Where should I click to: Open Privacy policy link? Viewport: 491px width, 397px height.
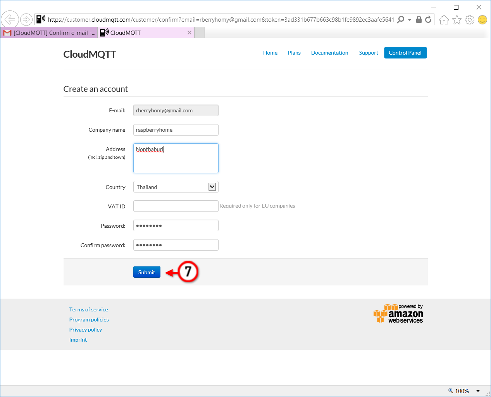coord(86,330)
